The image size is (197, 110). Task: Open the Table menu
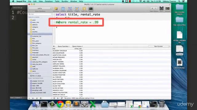pos(57,1)
